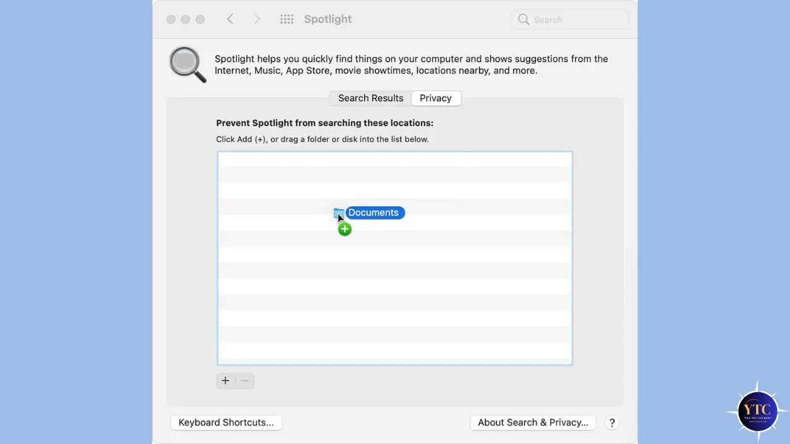This screenshot has width=790, height=444.
Task: Select the Privacy tab
Action: [x=436, y=98]
